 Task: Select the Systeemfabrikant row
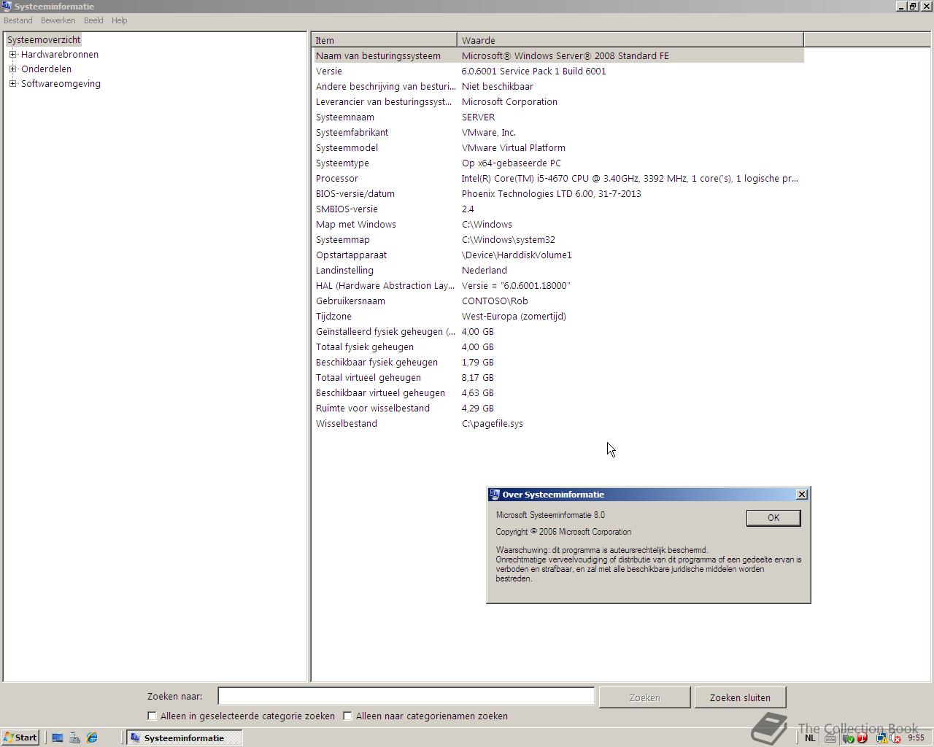click(x=558, y=132)
